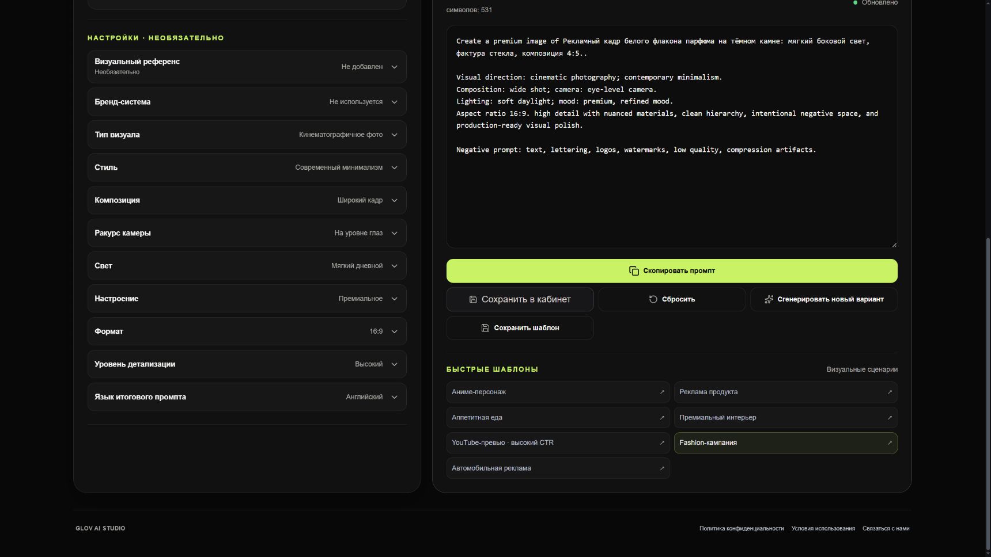
Task: Open Политика конфиденциальности link
Action: point(742,528)
